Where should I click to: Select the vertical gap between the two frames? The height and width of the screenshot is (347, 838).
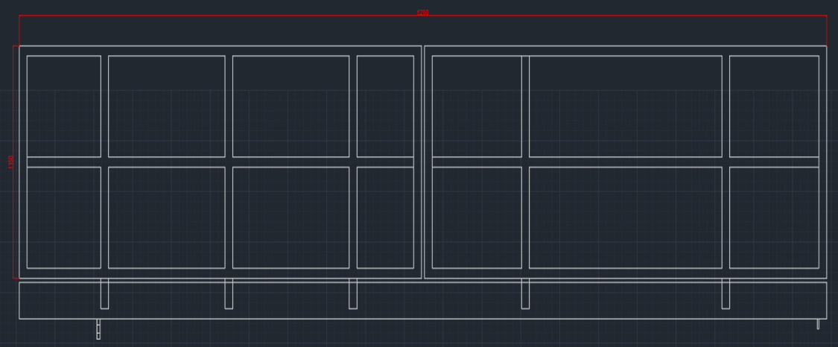[423, 162]
